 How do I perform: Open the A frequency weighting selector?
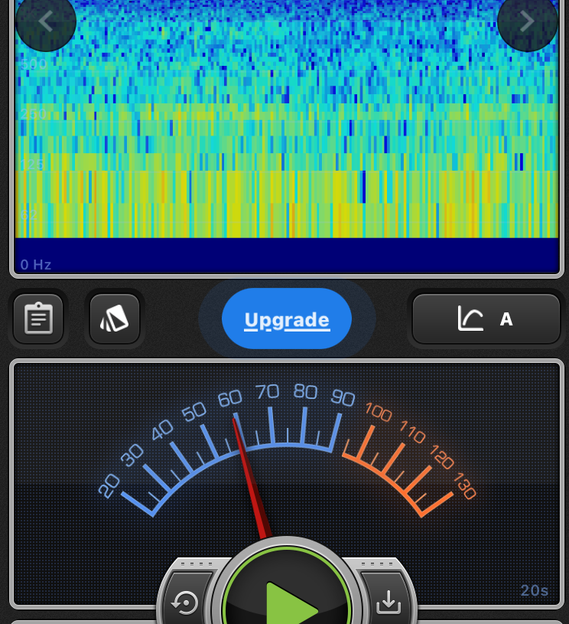pyautogui.click(x=506, y=319)
